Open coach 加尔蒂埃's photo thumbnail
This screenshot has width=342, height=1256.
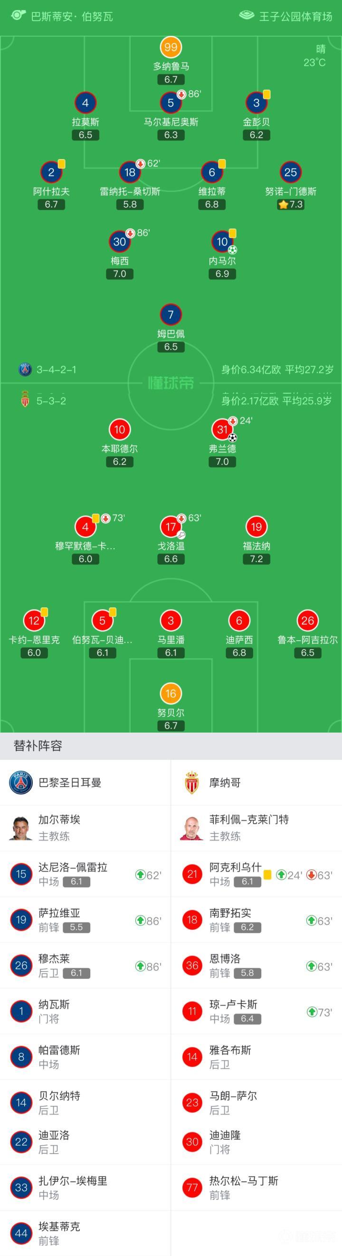21,827
